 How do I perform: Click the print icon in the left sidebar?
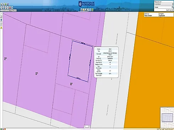click(1, 17)
